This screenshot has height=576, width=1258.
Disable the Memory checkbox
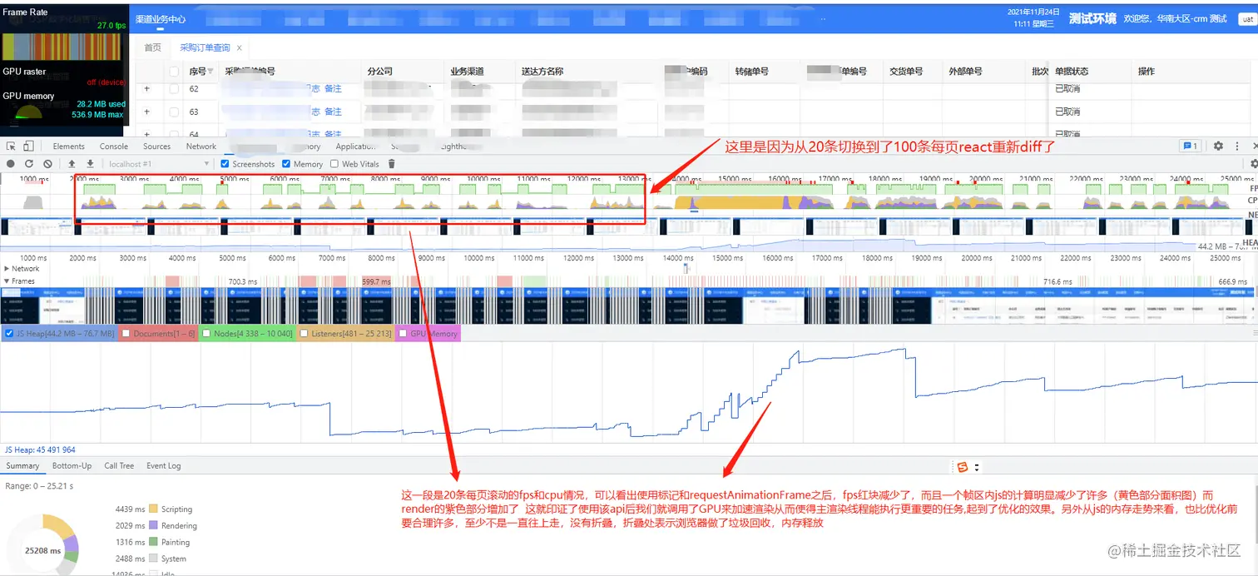click(x=287, y=164)
